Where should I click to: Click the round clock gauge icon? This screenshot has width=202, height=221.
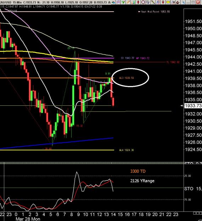tap(143, 2)
